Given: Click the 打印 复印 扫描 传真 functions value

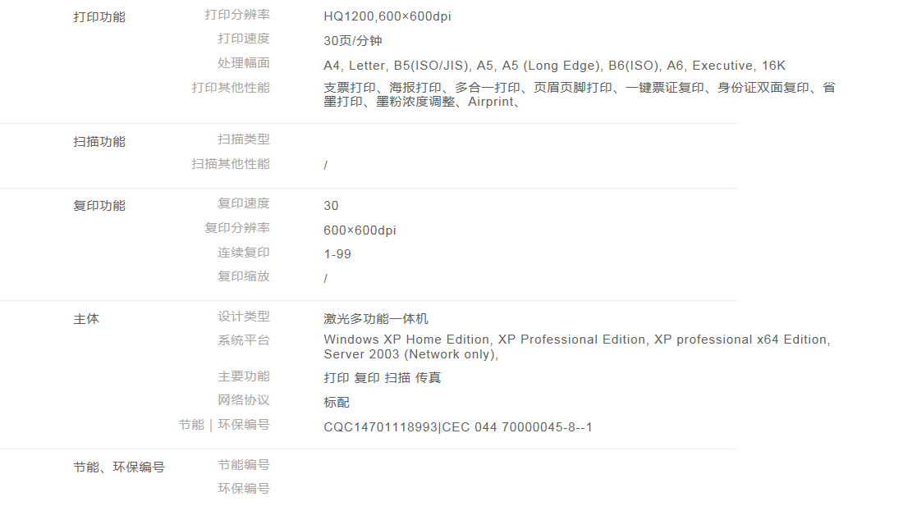Looking at the screenshot, I should point(383,378).
